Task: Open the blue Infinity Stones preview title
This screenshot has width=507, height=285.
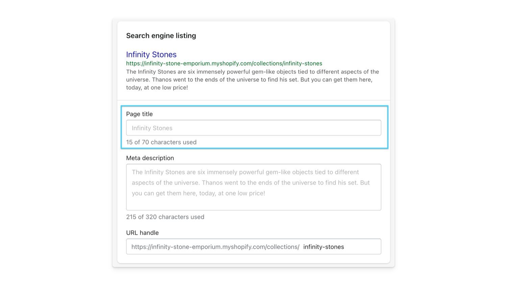Action: pyautogui.click(x=151, y=54)
